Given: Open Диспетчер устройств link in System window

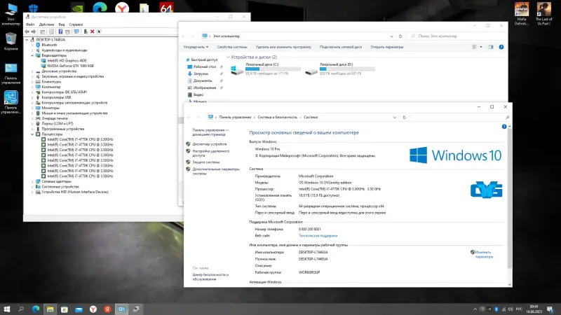Looking at the screenshot, I should click(x=209, y=144).
